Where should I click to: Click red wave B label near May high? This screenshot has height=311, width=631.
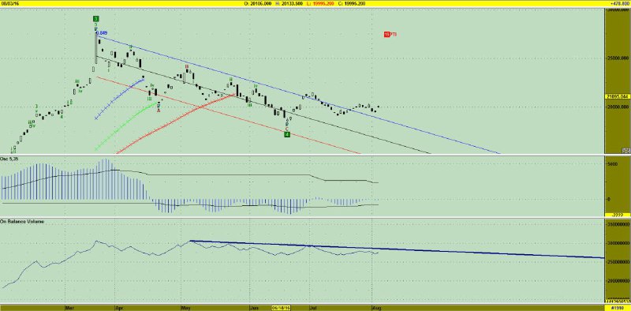(x=186, y=66)
